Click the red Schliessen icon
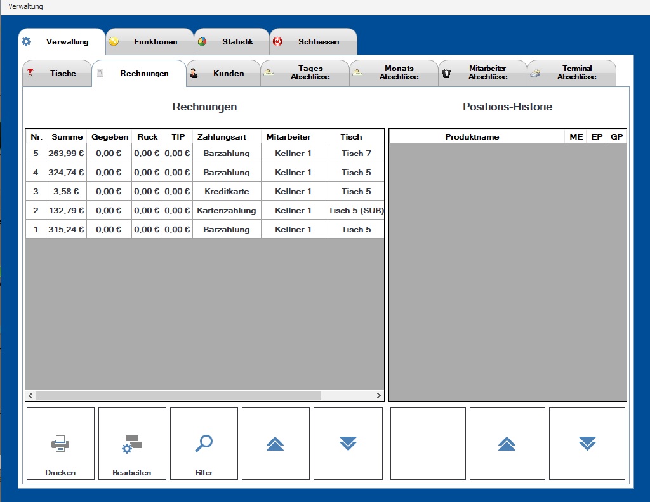The image size is (650, 502). (x=277, y=42)
